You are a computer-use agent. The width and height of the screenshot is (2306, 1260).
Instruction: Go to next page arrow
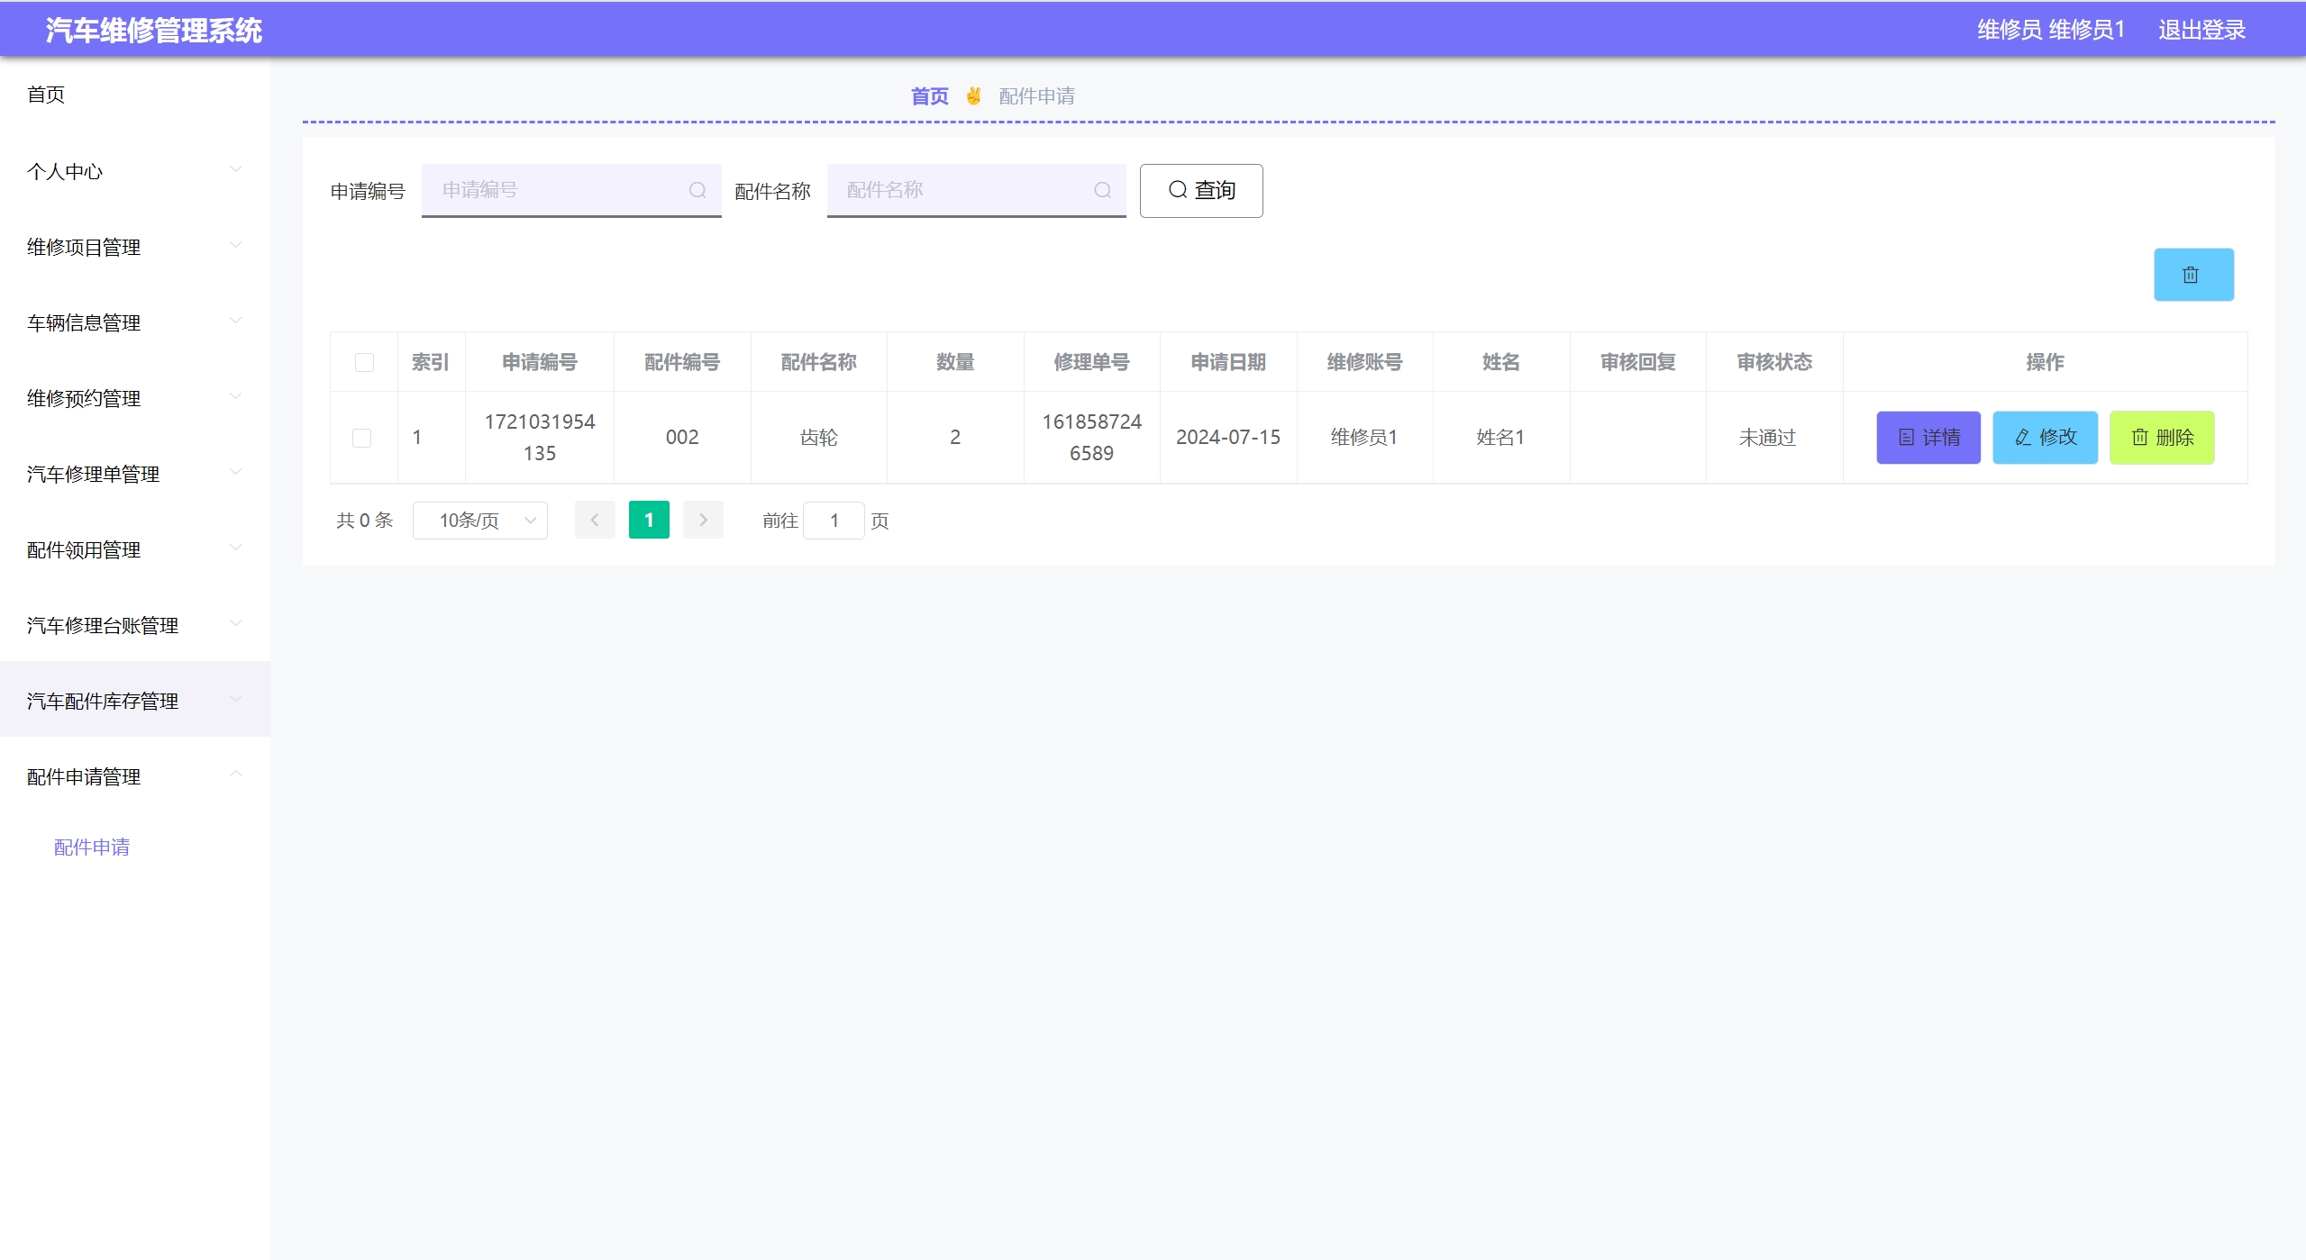(703, 521)
